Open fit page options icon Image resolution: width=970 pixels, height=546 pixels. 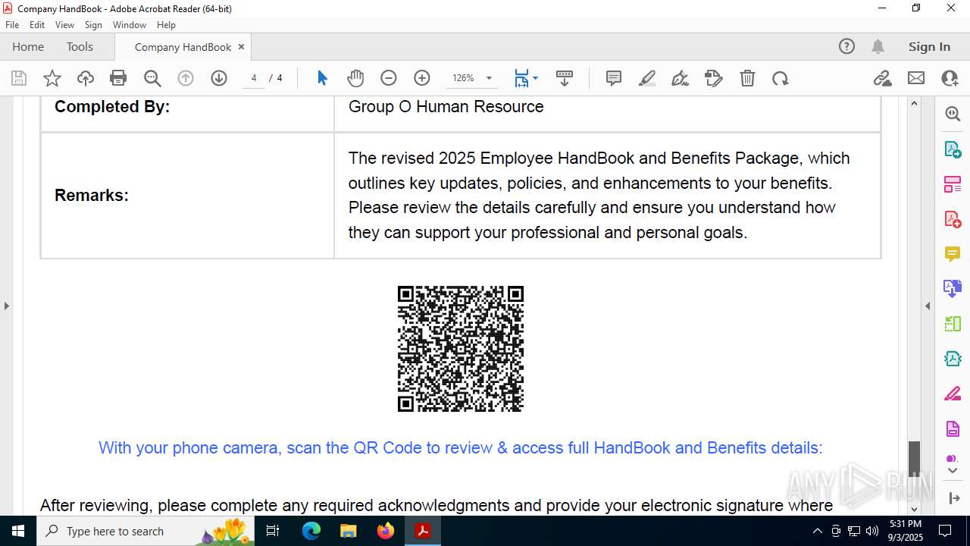coord(522,78)
